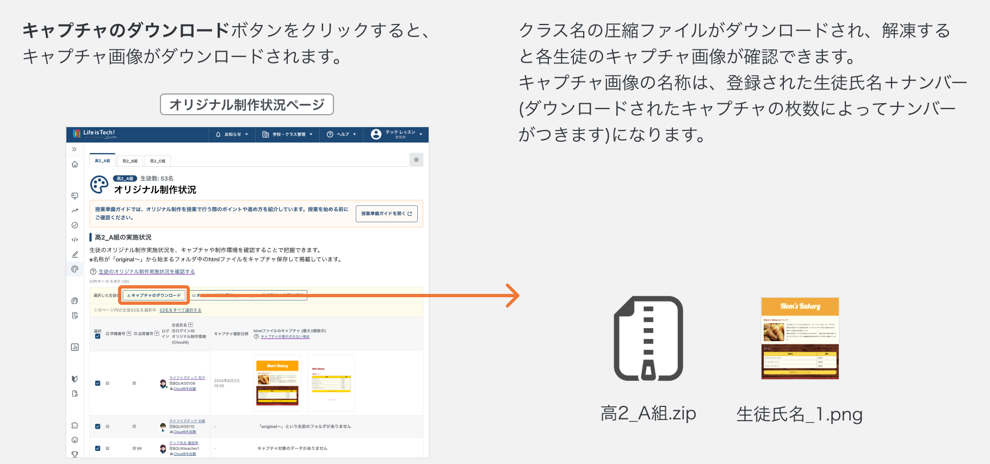Screen dimensions: 990x464
Task: Click the 53名をすべて選択する link
Action: (181, 310)
